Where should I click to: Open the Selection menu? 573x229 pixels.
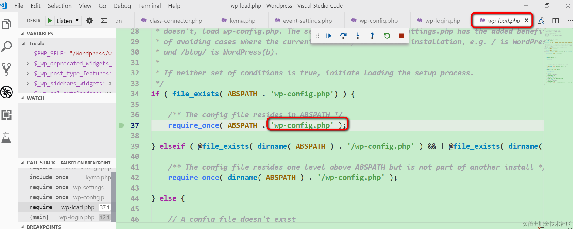click(59, 6)
